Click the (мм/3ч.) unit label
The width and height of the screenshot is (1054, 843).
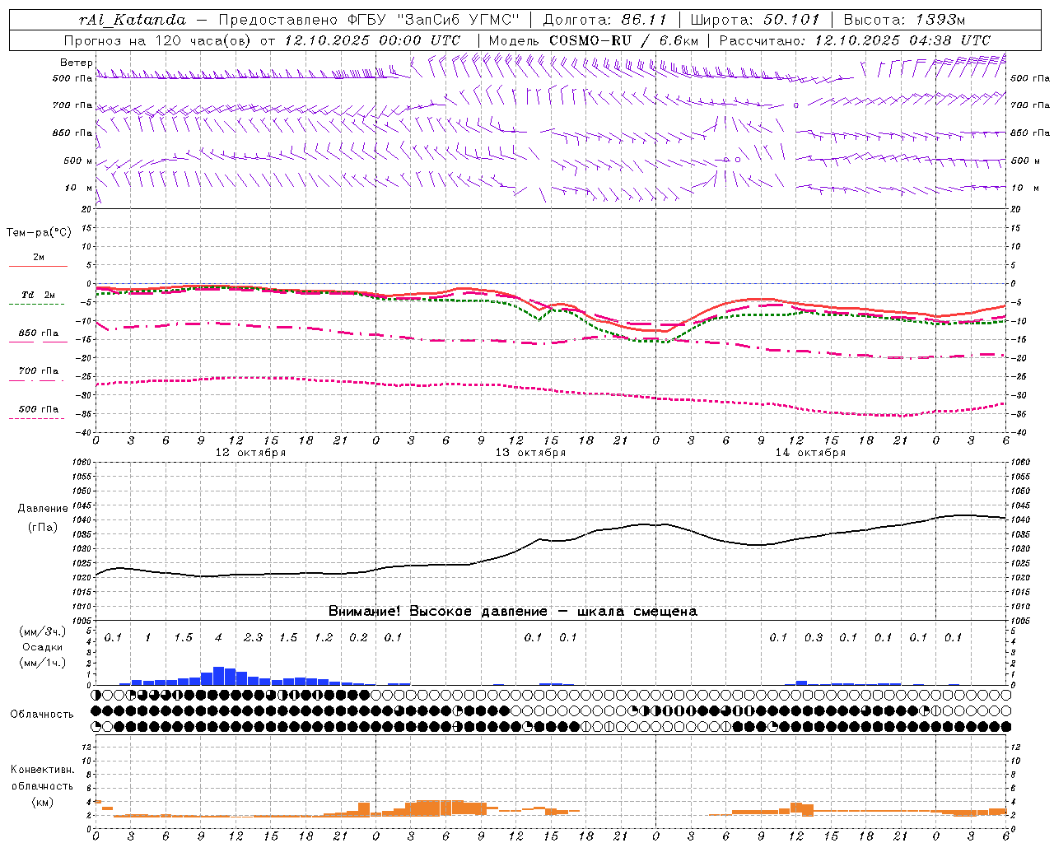tap(43, 631)
